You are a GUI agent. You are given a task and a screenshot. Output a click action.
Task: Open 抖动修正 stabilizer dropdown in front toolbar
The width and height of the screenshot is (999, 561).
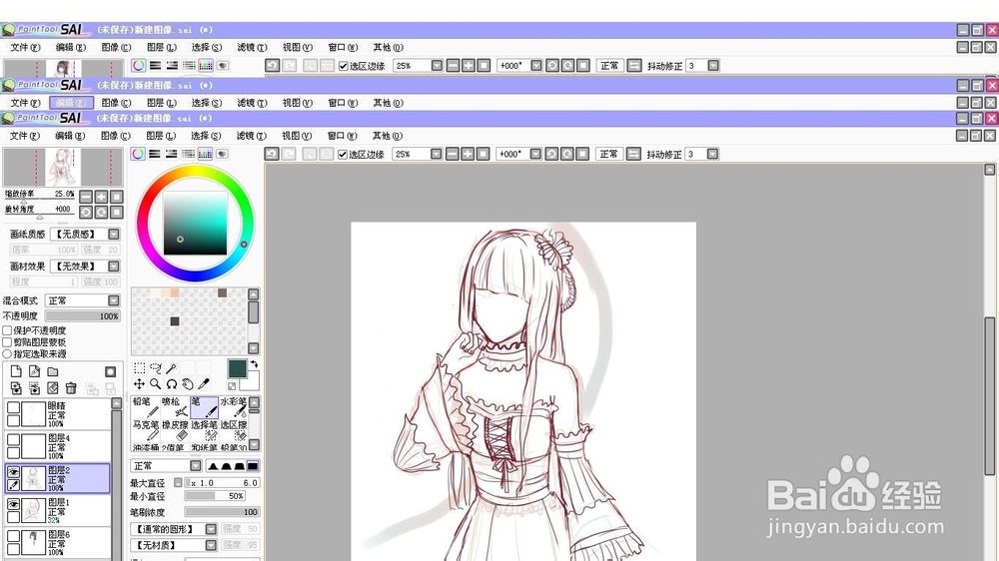coord(713,154)
